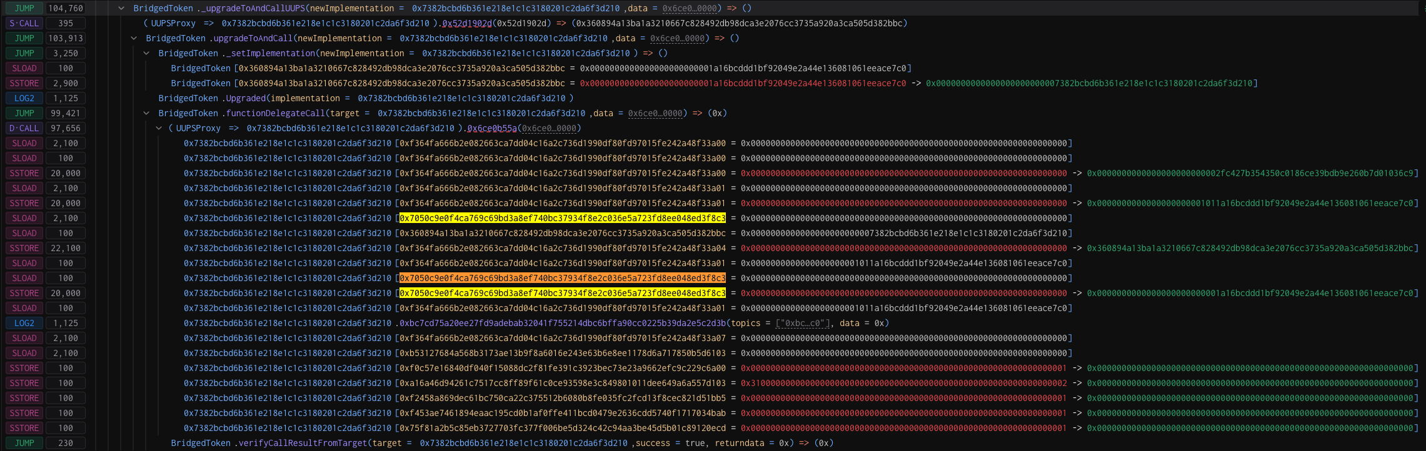
Task: Click the JUMP badge with 230 gas
Action: (x=24, y=443)
